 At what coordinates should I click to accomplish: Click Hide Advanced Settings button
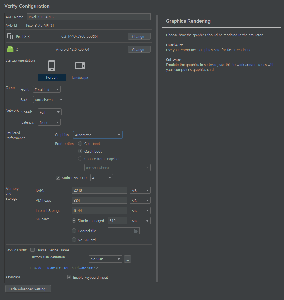click(28, 289)
